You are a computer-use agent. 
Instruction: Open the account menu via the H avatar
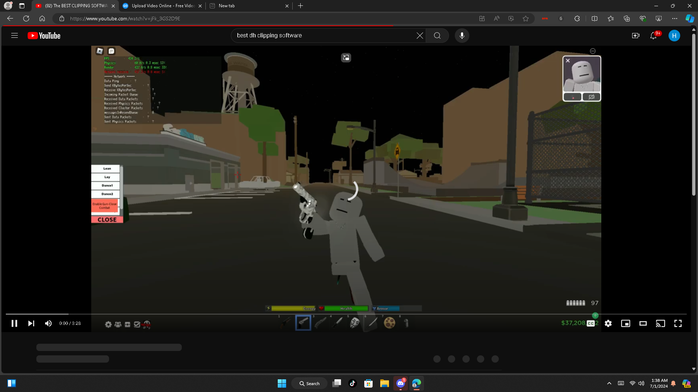click(674, 36)
